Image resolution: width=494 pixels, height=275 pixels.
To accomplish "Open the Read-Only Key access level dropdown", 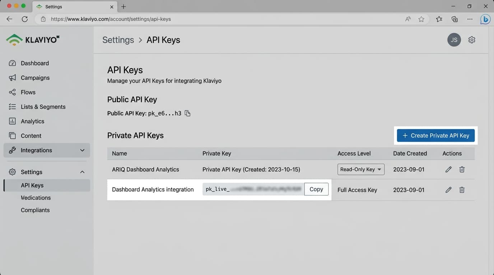I will tap(361, 169).
